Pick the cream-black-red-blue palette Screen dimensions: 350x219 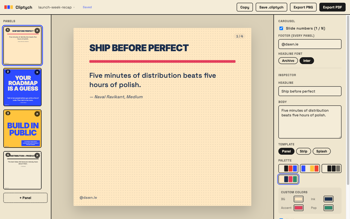tap(288, 168)
